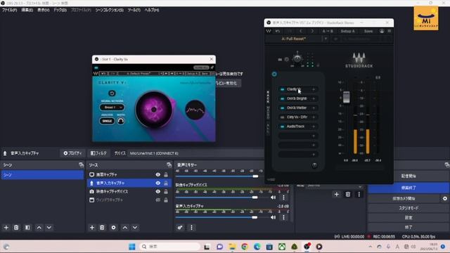Open the ファイル(F) menu
Screen dimensions: 450x253
[9, 10]
